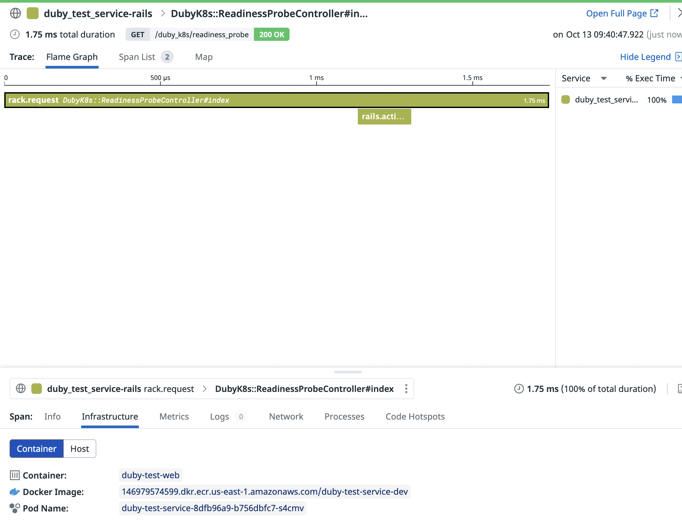
Task: Open the Info span tab
Action: pyautogui.click(x=52, y=417)
